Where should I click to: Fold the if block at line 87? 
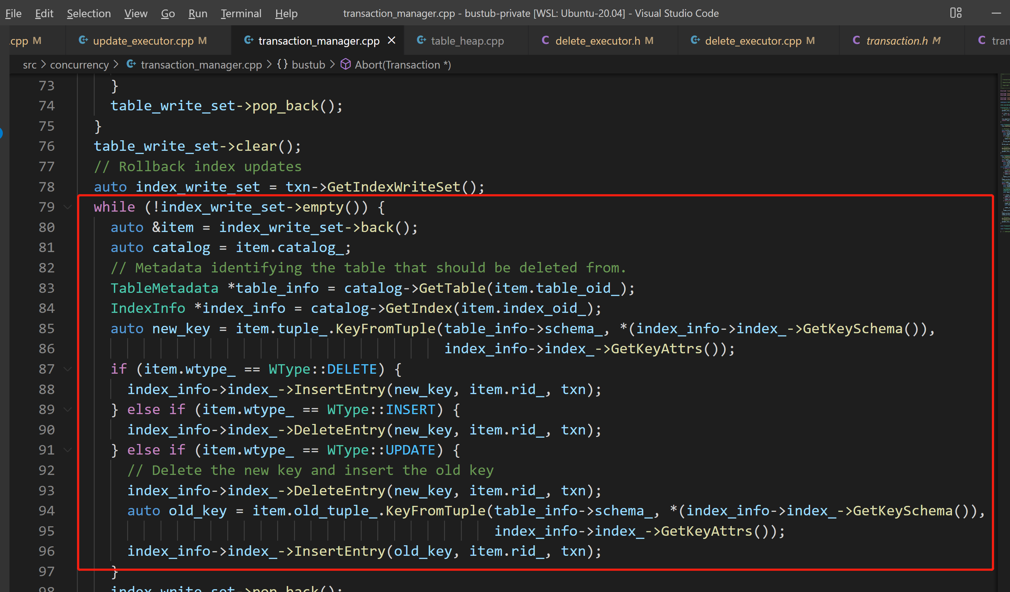click(68, 369)
